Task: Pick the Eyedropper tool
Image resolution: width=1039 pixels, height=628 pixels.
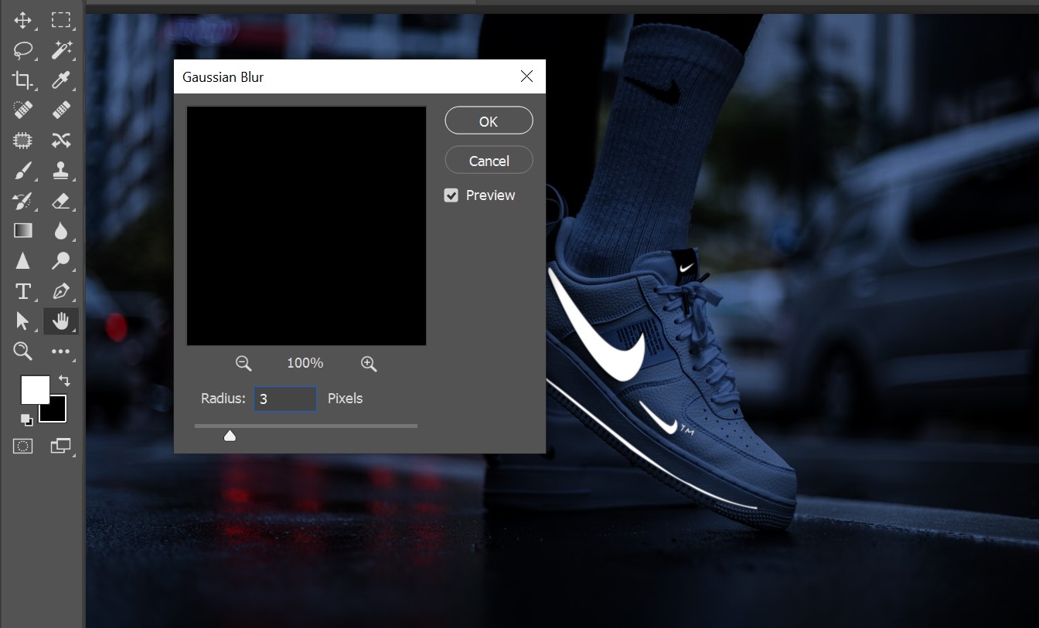Action: coord(61,80)
